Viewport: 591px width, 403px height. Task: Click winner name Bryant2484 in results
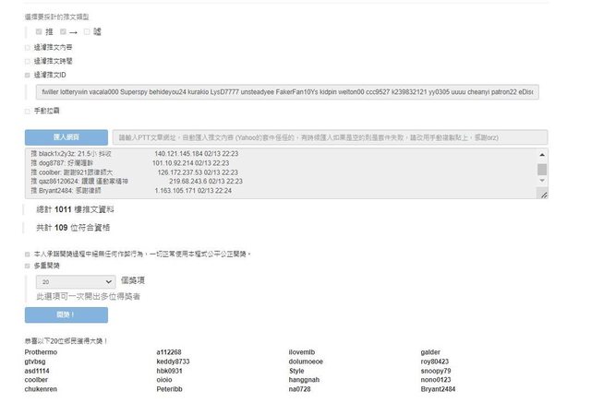[438, 389]
